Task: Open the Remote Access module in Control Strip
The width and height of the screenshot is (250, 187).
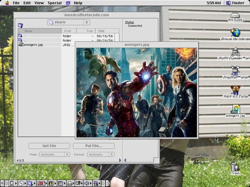Action: (79, 183)
